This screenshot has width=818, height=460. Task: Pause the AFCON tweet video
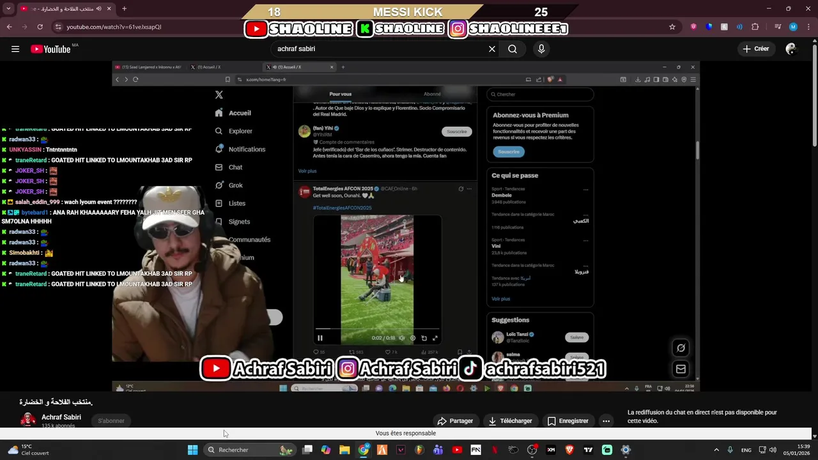pyautogui.click(x=320, y=338)
